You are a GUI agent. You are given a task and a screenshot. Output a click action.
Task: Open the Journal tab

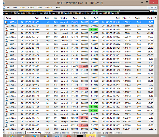(119, 133)
